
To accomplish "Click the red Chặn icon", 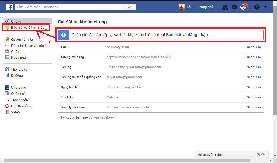I will pos(7,51).
